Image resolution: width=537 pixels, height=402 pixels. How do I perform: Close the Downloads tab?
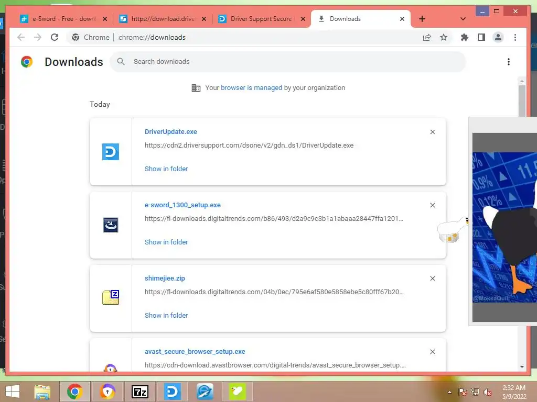click(x=402, y=19)
